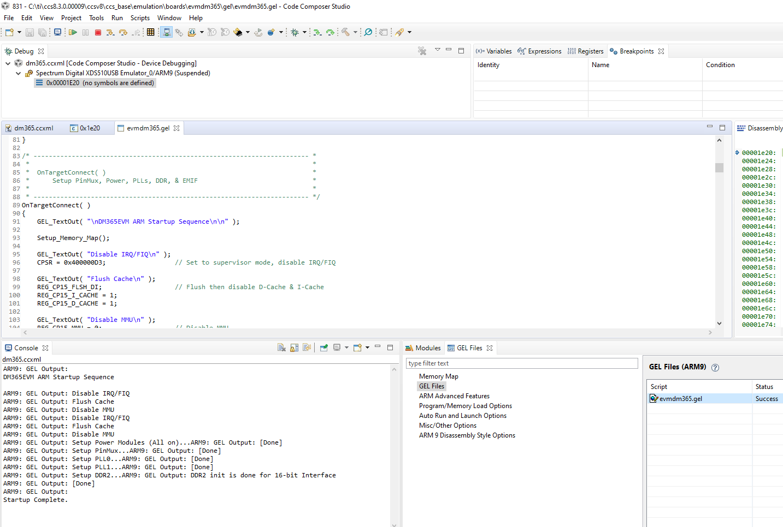The image size is (783, 527).
Task: Select Program/Memory Load Options entry
Action: [466, 406]
